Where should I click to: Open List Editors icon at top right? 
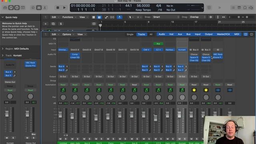(233, 8)
